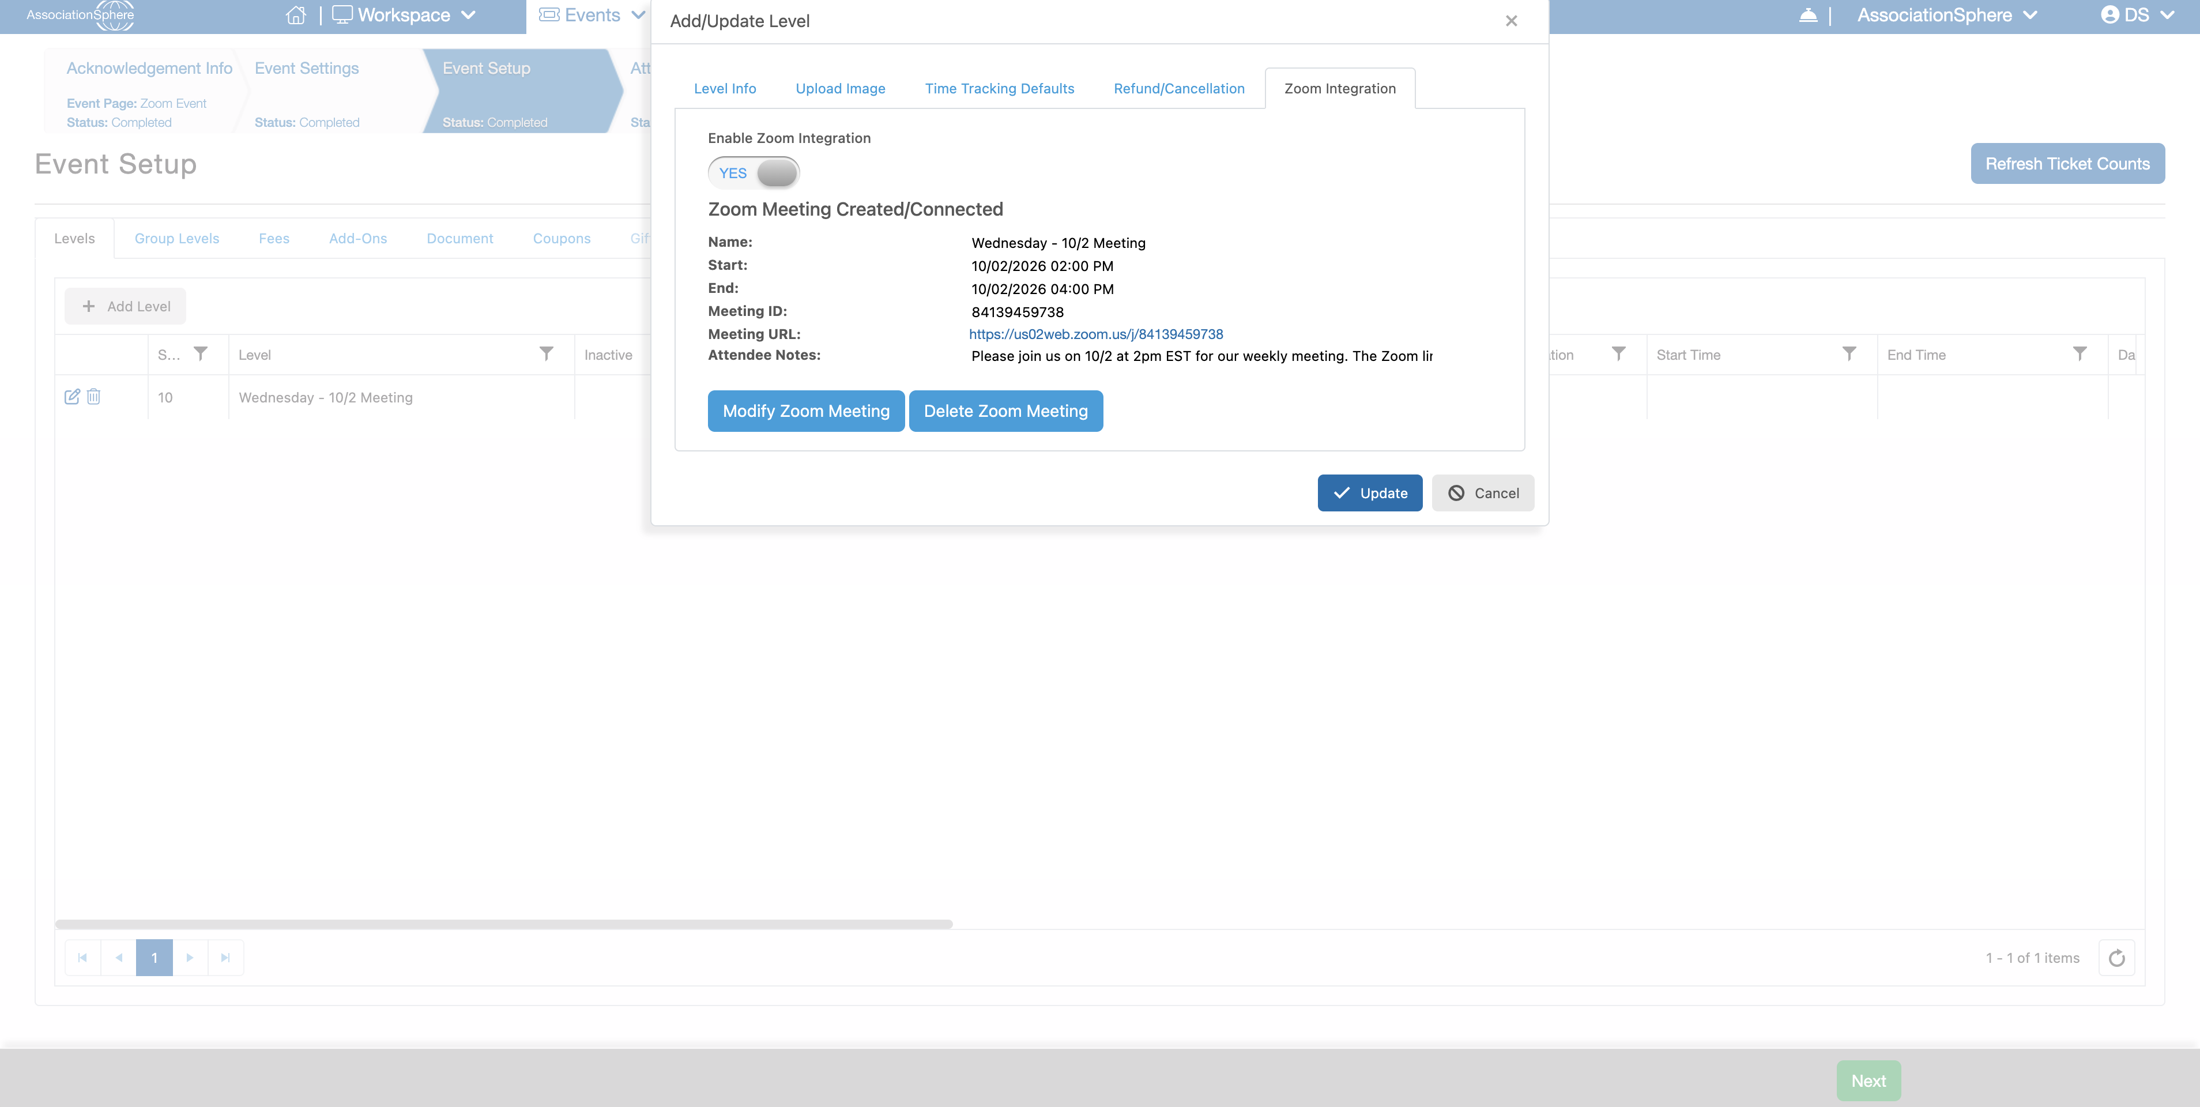
Task: Filter the Level column
Action: point(547,353)
